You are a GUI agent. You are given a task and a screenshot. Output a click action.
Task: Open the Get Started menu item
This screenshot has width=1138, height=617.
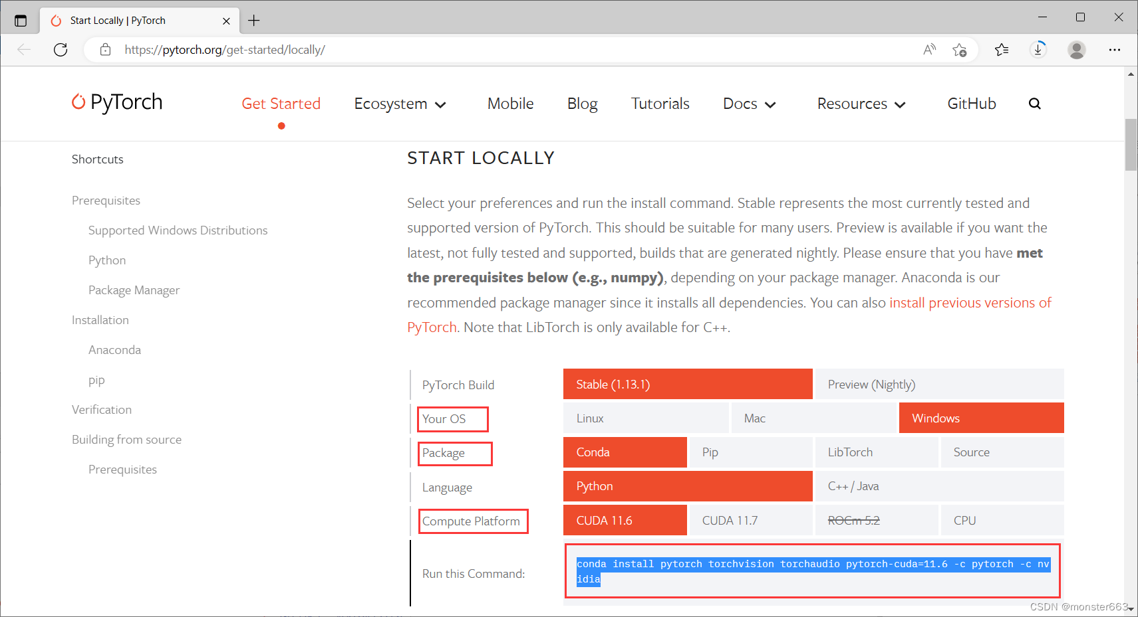coord(281,104)
